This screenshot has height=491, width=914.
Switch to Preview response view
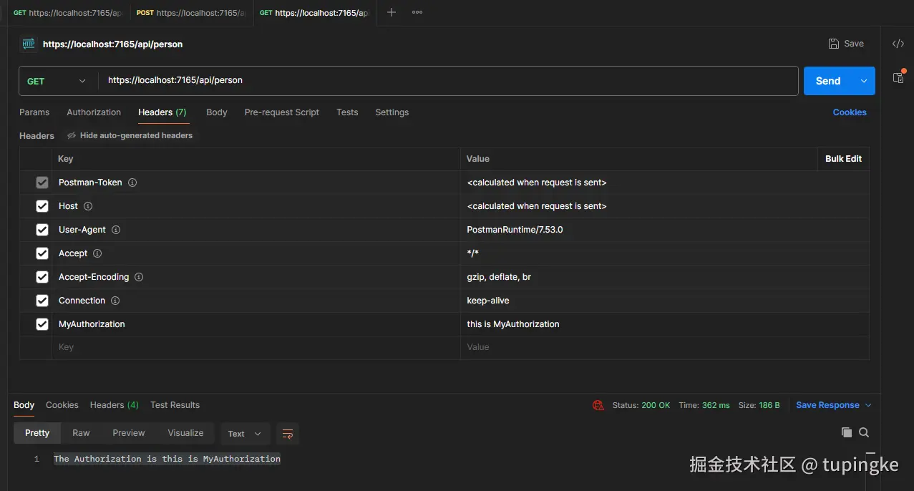point(129,433)
